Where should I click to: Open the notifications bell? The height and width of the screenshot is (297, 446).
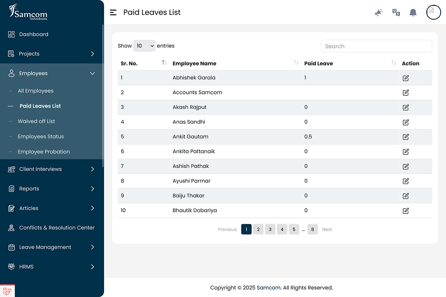coord(413,13)
